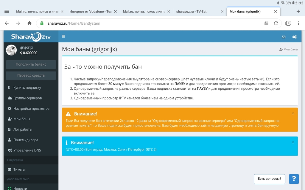Click the grigorijx username in sidebar
Viewport: 305px width, 190px height.
pyautogui.click(x=27, y=47)
